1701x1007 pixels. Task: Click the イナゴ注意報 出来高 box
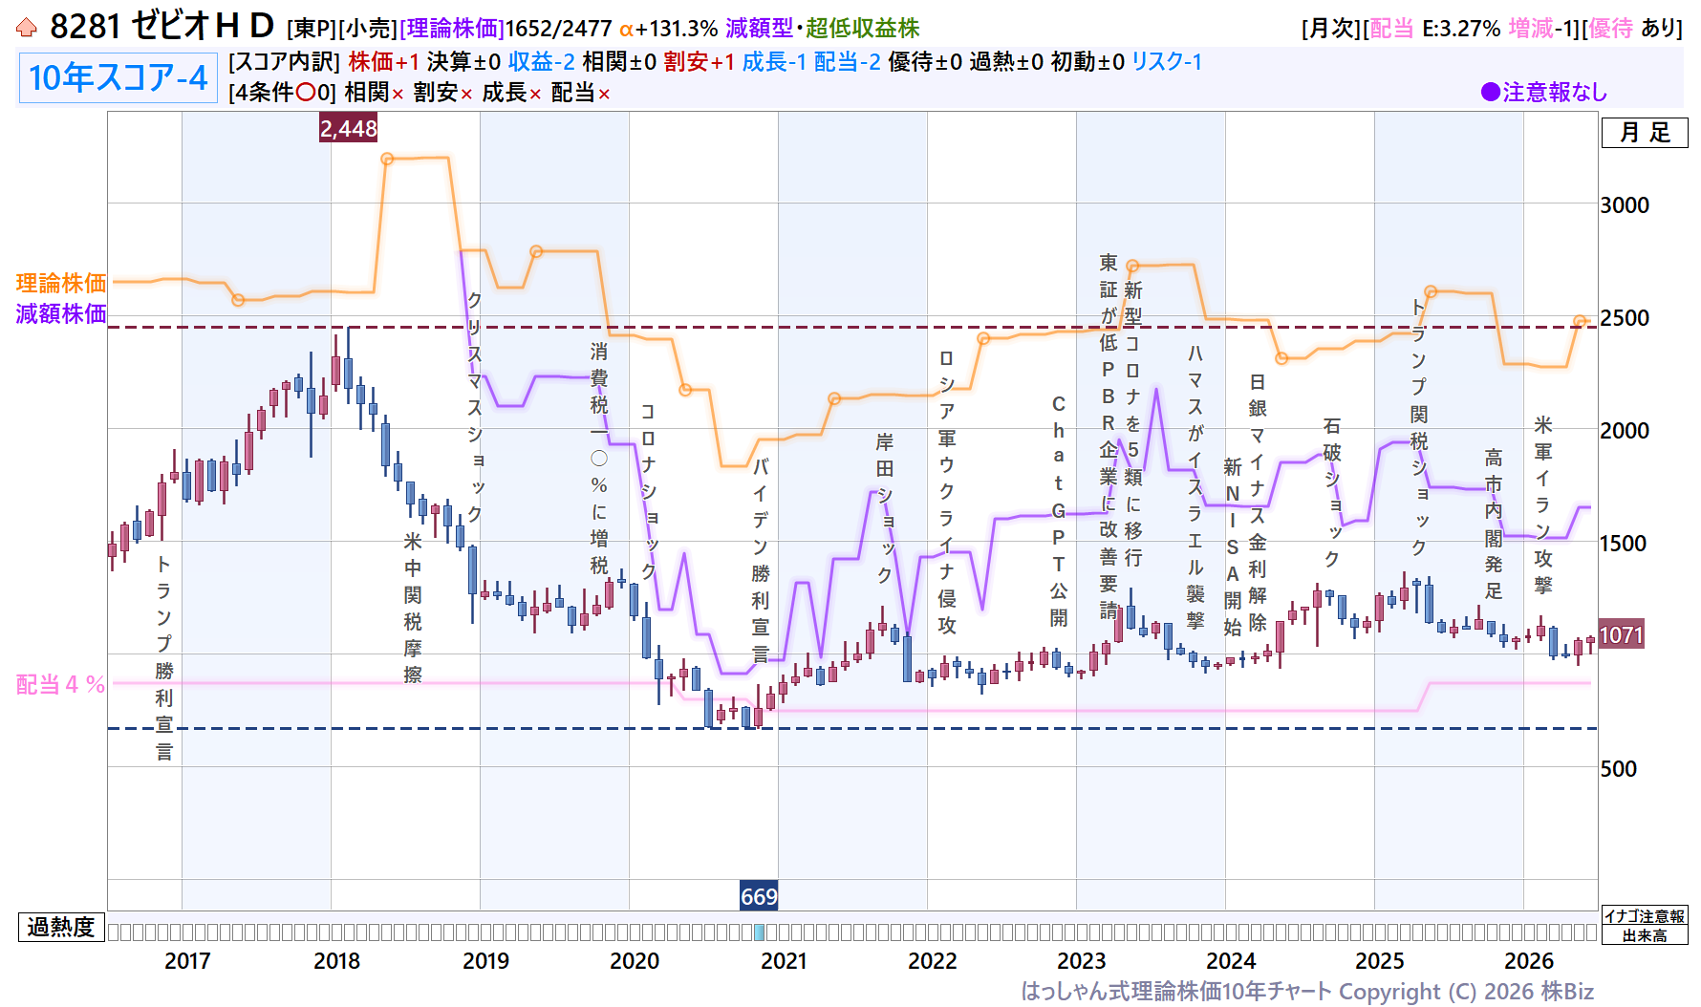pyautogui.click(x=1645, y=926)
